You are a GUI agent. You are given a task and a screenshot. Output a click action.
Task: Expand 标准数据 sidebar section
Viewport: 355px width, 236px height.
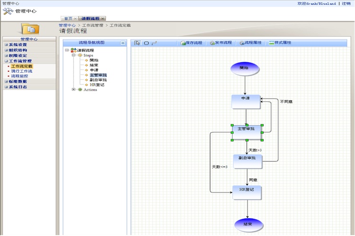[6, 82]
